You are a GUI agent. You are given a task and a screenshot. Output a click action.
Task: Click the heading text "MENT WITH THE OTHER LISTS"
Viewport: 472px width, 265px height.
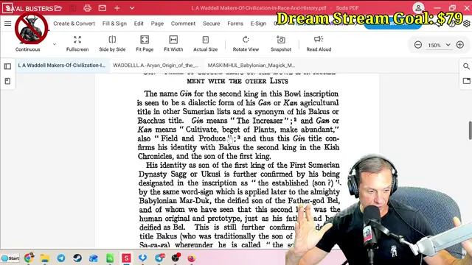pos(237,81)
